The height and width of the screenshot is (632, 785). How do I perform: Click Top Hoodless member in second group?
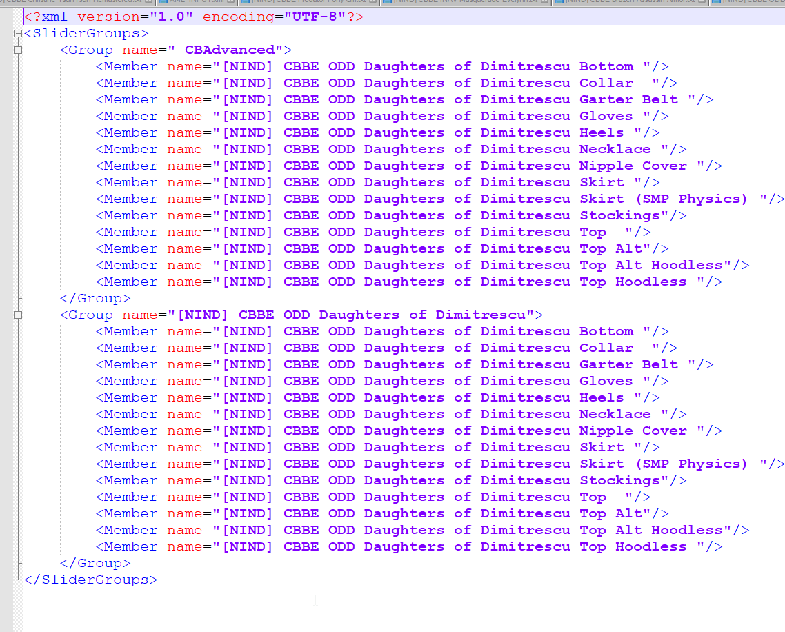click(x=409, y=546)
